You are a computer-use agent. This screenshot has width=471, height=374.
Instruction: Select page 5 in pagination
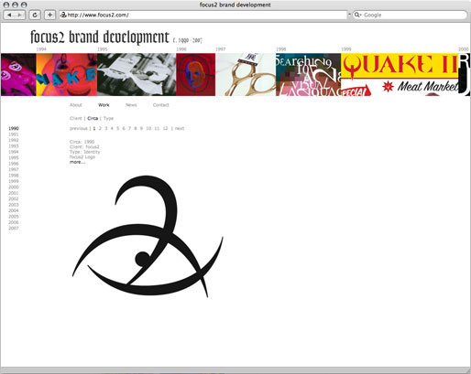click(117, 128)
